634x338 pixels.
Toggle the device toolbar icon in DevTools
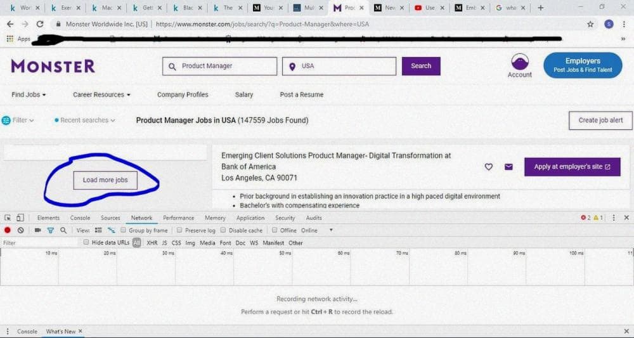20,218
